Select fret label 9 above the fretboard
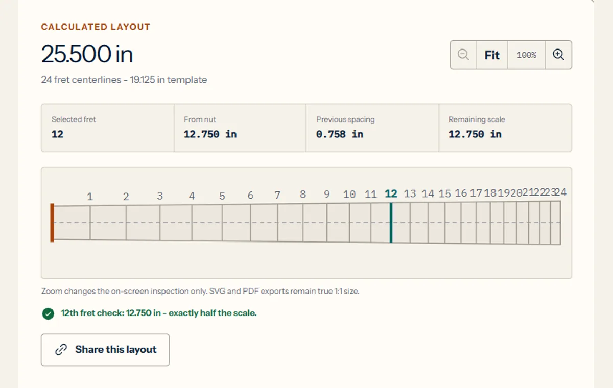Viewport: 613px width, 388px height. [x=327, y=195]
